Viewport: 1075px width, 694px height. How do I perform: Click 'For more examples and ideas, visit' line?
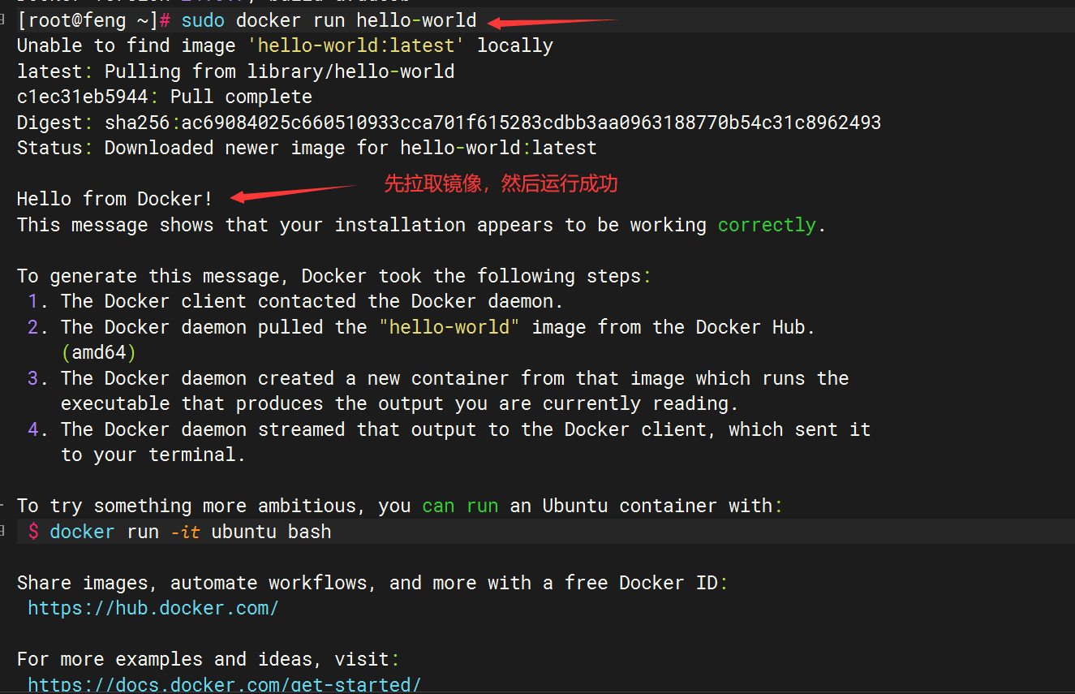209,659
